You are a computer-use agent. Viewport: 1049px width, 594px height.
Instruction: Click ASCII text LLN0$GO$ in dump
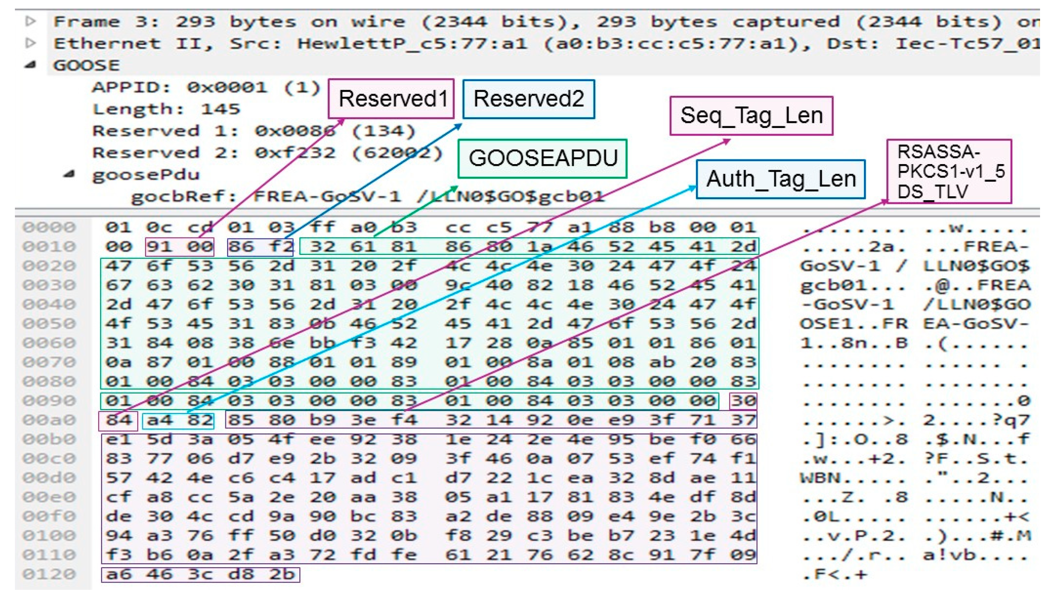[x=976, y=266]
